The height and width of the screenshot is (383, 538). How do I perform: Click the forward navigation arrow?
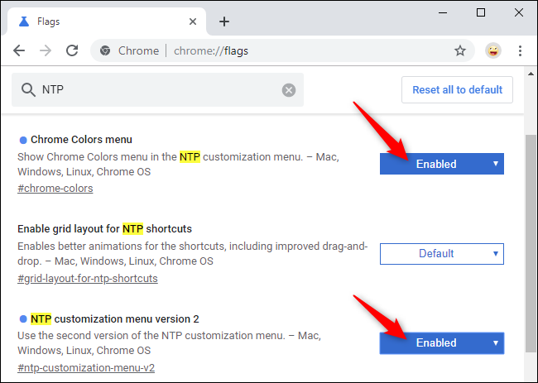tap(46, 50)
